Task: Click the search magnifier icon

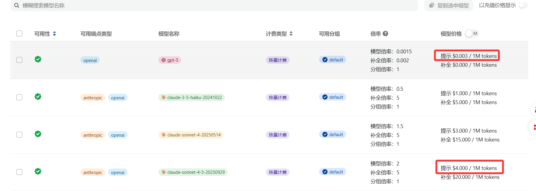Action: (17, 5)
